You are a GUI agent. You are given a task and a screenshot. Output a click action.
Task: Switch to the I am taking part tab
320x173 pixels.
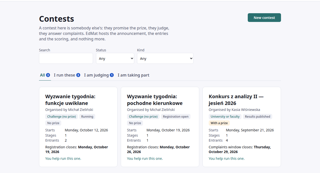click(133, 75)
